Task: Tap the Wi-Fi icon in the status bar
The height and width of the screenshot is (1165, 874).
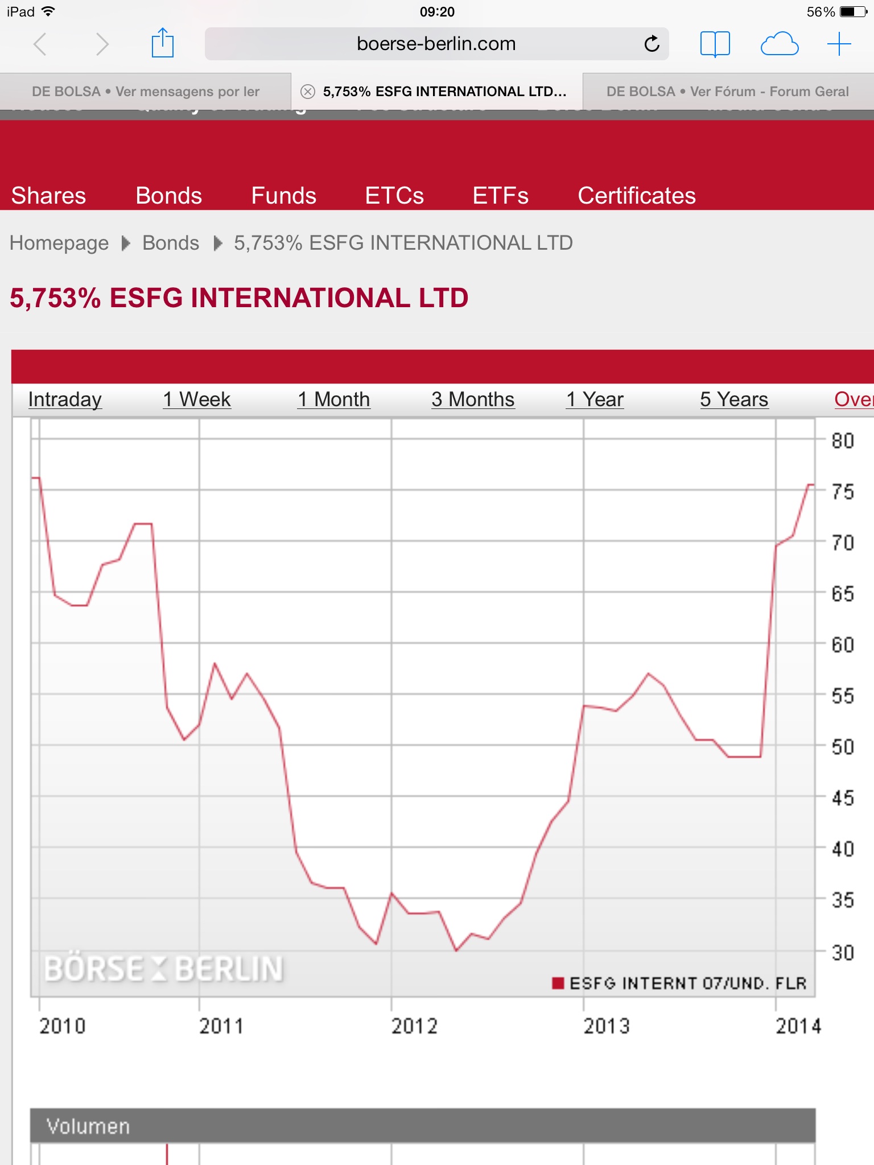Action: click(48, 11)
